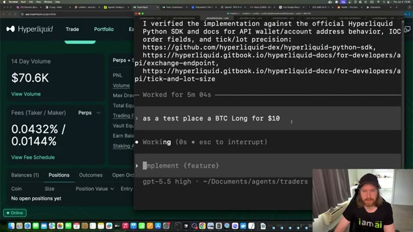Open the Window menu
This screenshot has width=413, height=232.
[x=48, y=2]
